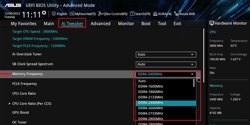Expand the Ai Overclock Tuner dropdown

point(166,55)
